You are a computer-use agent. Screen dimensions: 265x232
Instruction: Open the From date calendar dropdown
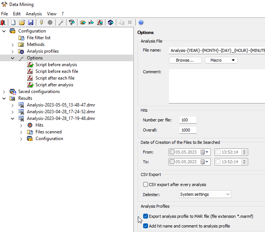(x=205, y=152)
